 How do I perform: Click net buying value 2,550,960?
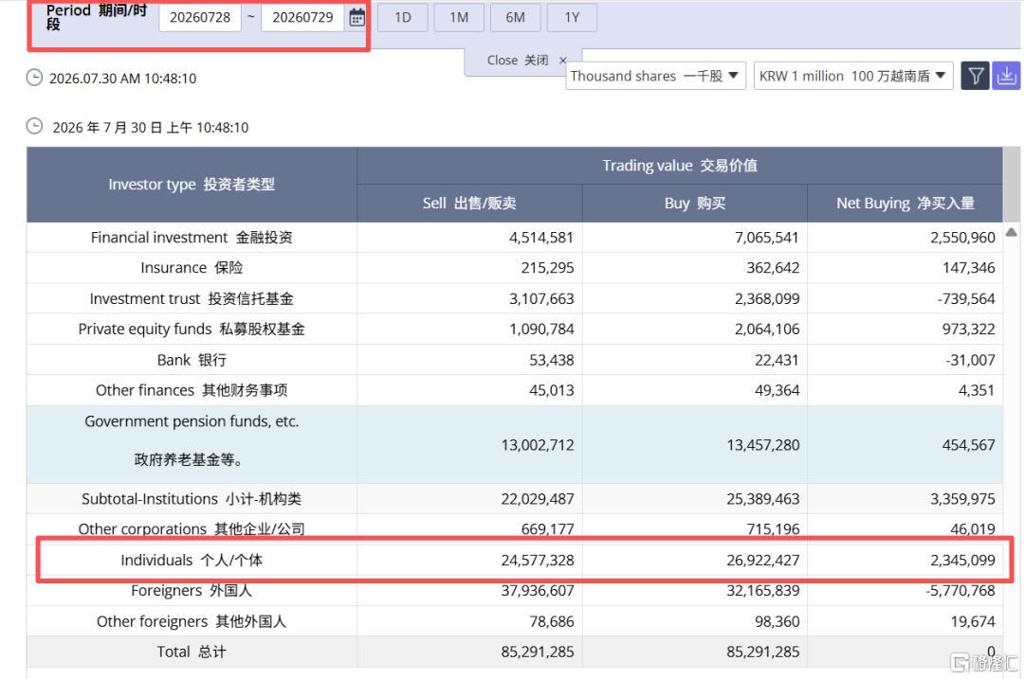click(962, 238)
